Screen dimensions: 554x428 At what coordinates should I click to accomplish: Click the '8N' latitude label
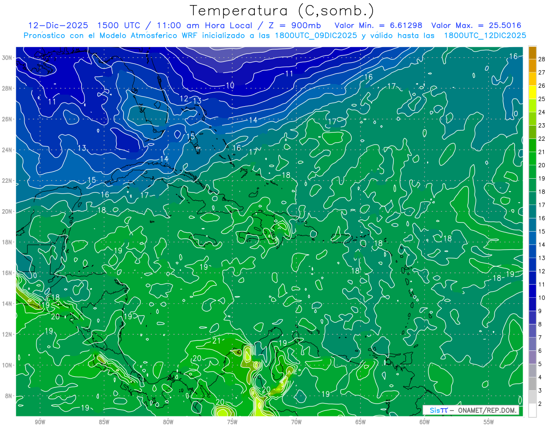pos(9,396)
